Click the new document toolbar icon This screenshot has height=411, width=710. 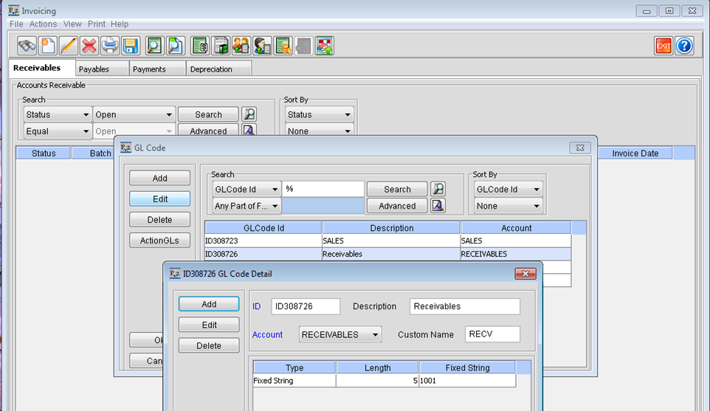click(x=48, y=46)
